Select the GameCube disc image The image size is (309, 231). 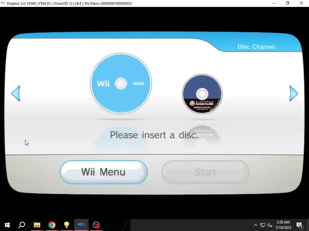coord(202,94)
